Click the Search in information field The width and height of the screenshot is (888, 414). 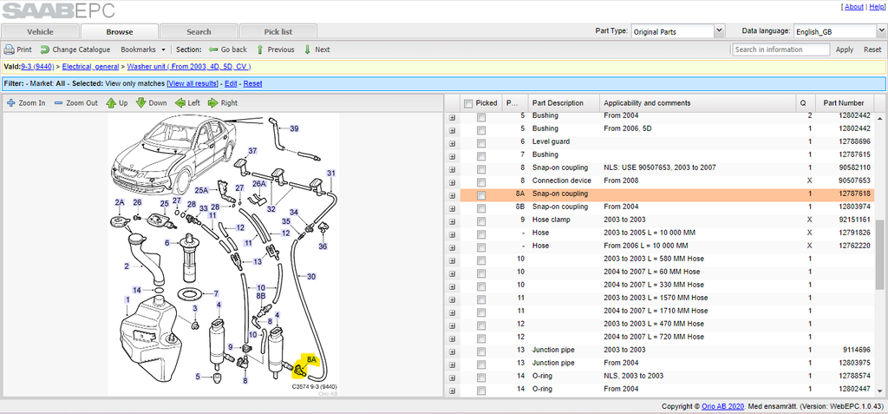pyautogui.click(x=781, y=50)
